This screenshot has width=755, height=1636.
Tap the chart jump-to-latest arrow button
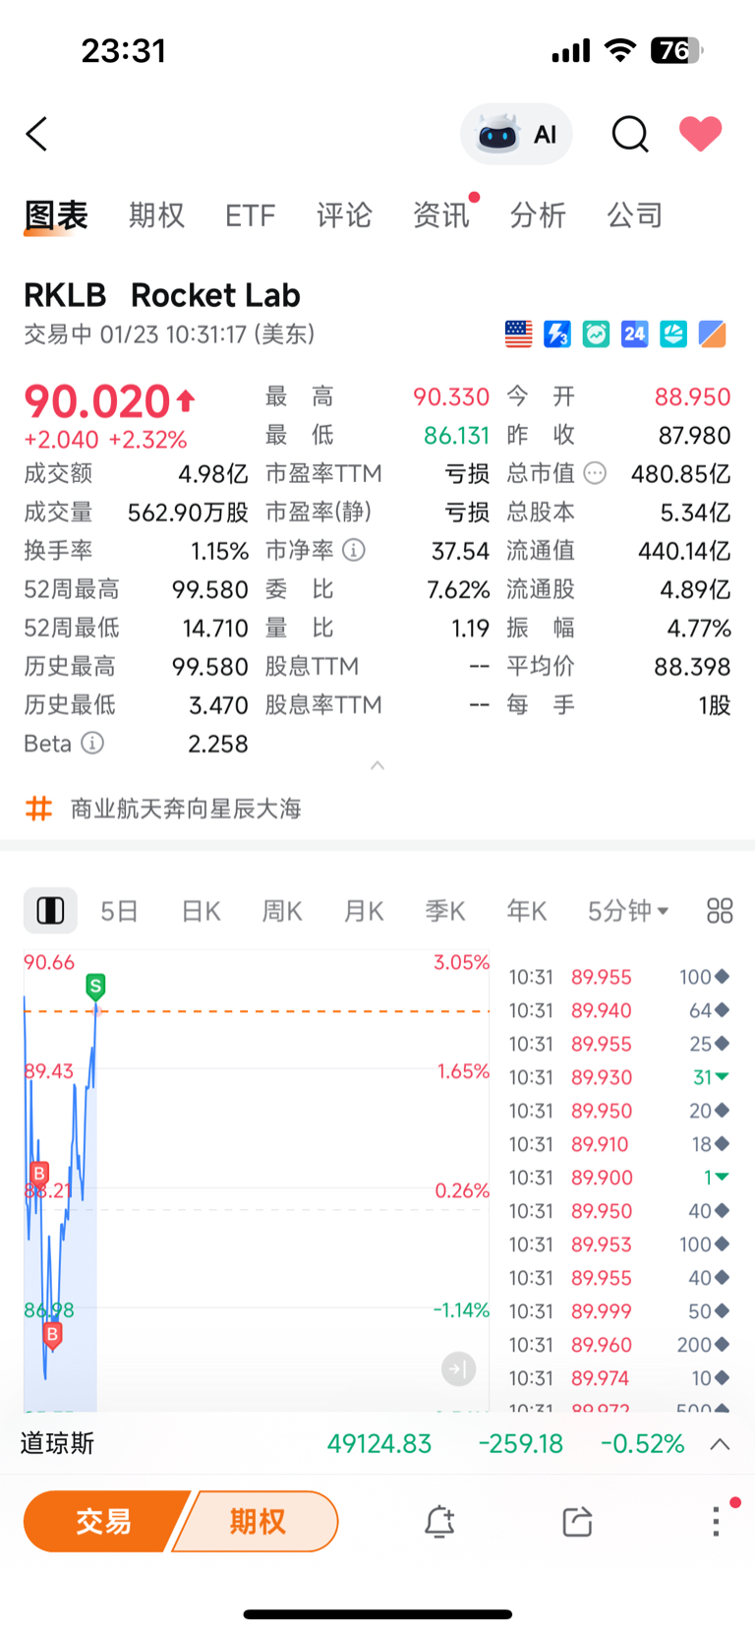tap(458, 1368)
